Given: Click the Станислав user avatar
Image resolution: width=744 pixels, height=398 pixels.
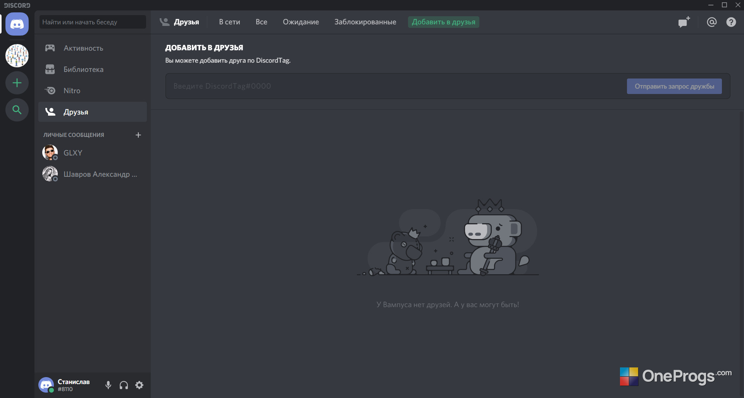Looking at the screenshot, I should pyautogui.click(x=46, y=385).
